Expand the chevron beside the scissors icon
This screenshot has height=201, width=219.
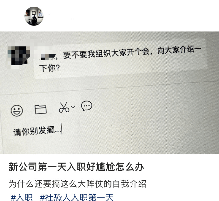tap(73, 107)
